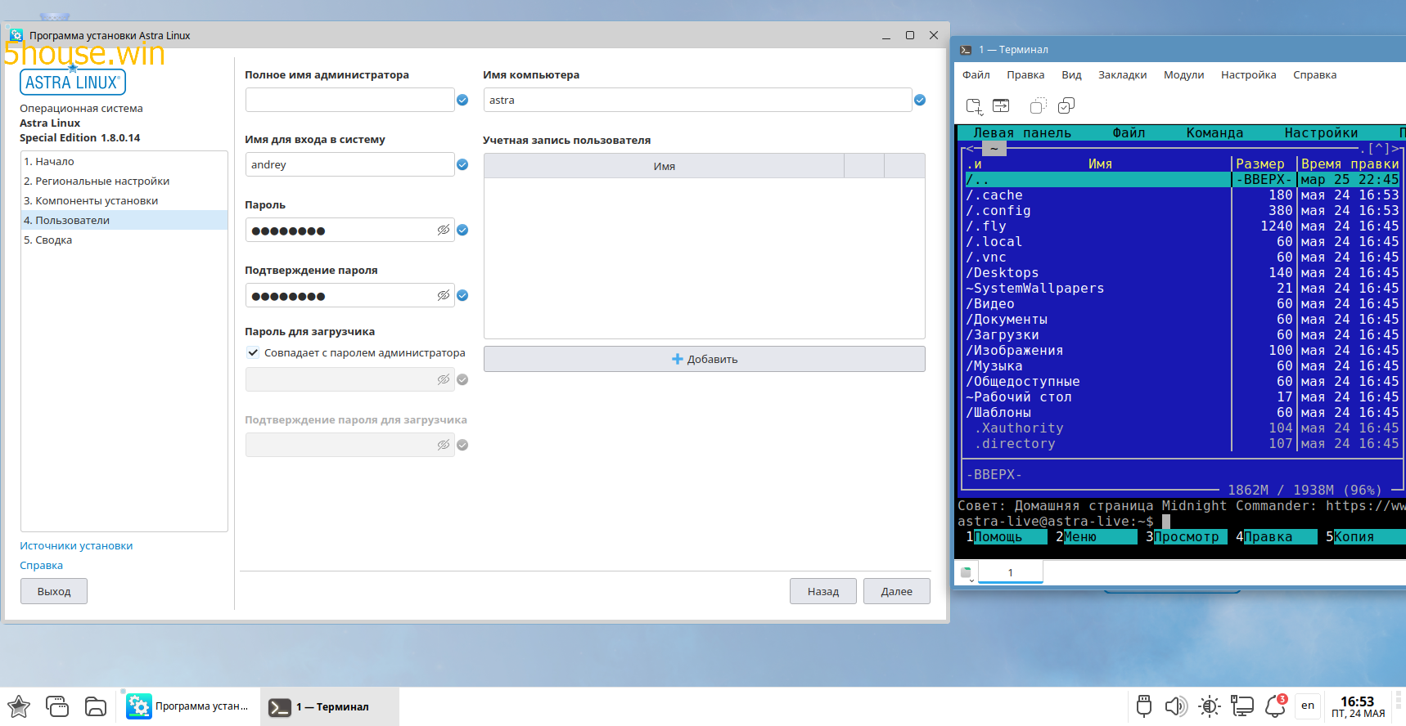Click Astra Linux logo in installer
This screenshot has width=1406, height=726.
click(73, 82)
